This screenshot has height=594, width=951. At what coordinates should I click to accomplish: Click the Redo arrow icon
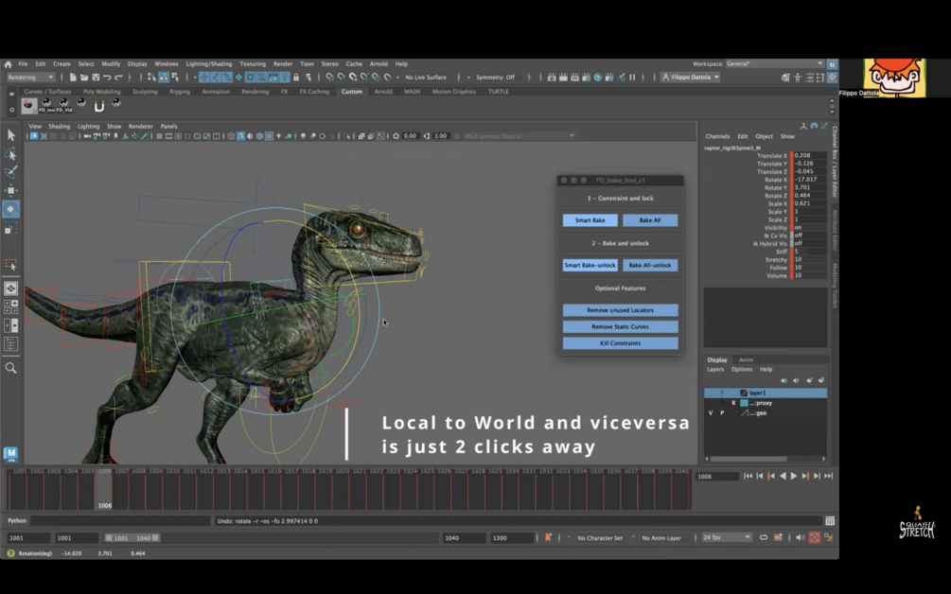point(118,77)
